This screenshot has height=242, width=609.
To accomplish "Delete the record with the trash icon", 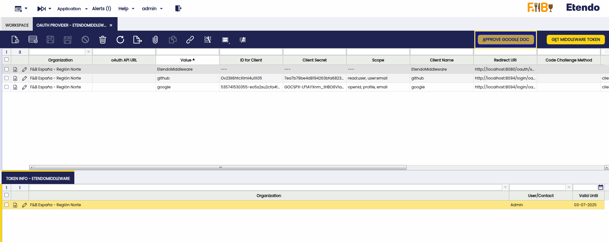I will [103, 40].
